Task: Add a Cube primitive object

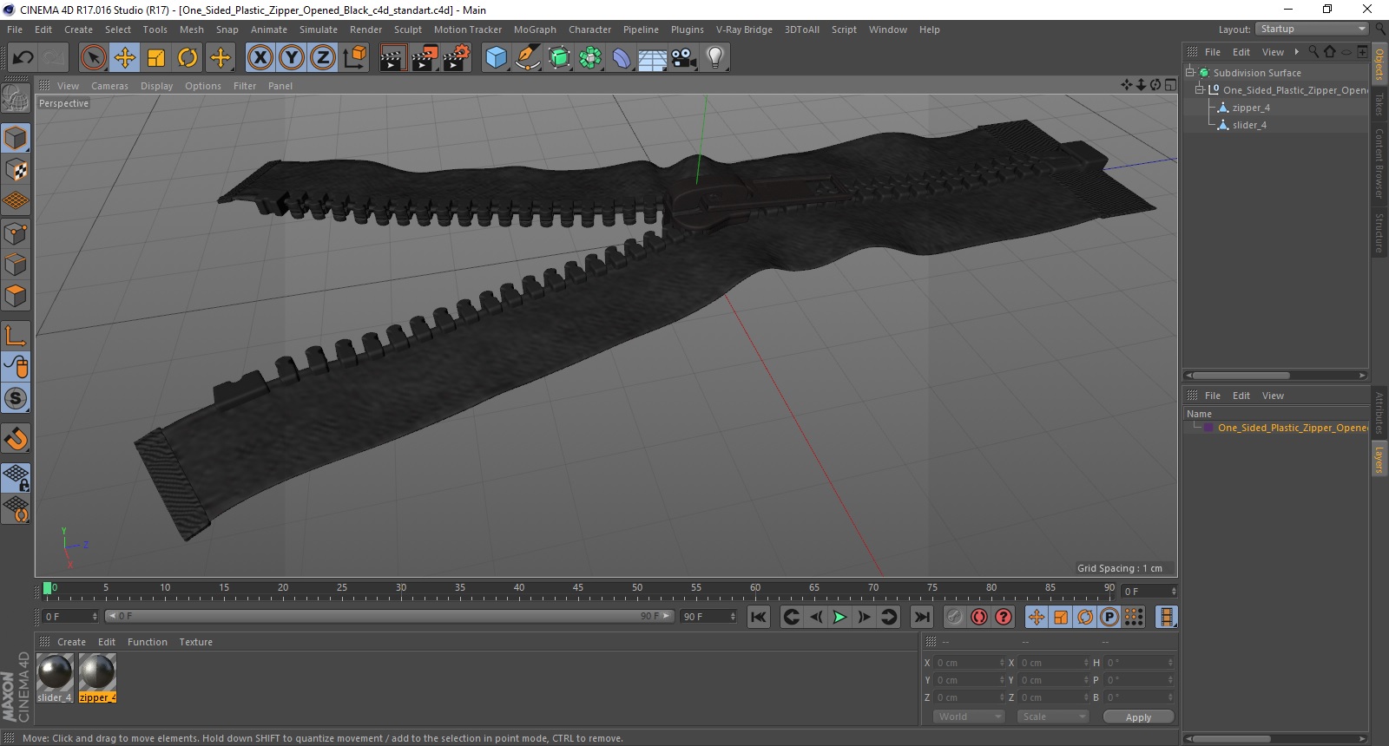Action: click(496, 58)
